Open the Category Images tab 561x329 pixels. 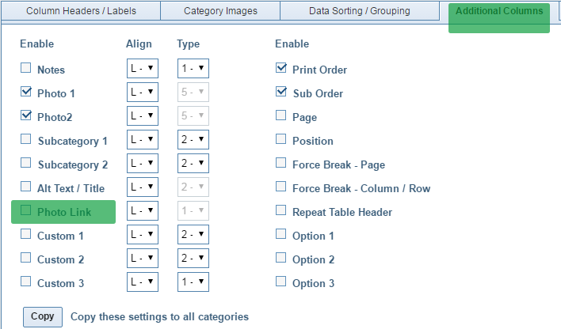click(x=222, y=12)
